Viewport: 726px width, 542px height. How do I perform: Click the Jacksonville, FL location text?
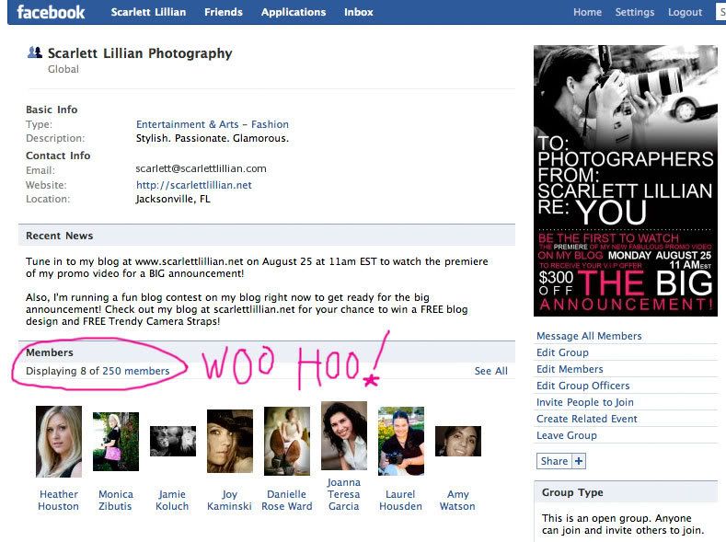click(173, 199)
